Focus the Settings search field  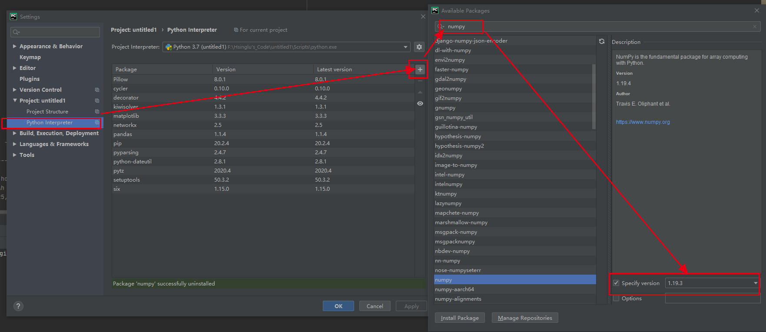[x=55, y=32]
